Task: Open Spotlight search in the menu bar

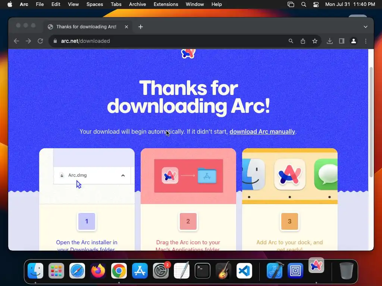Action: (x=304, y=4)
